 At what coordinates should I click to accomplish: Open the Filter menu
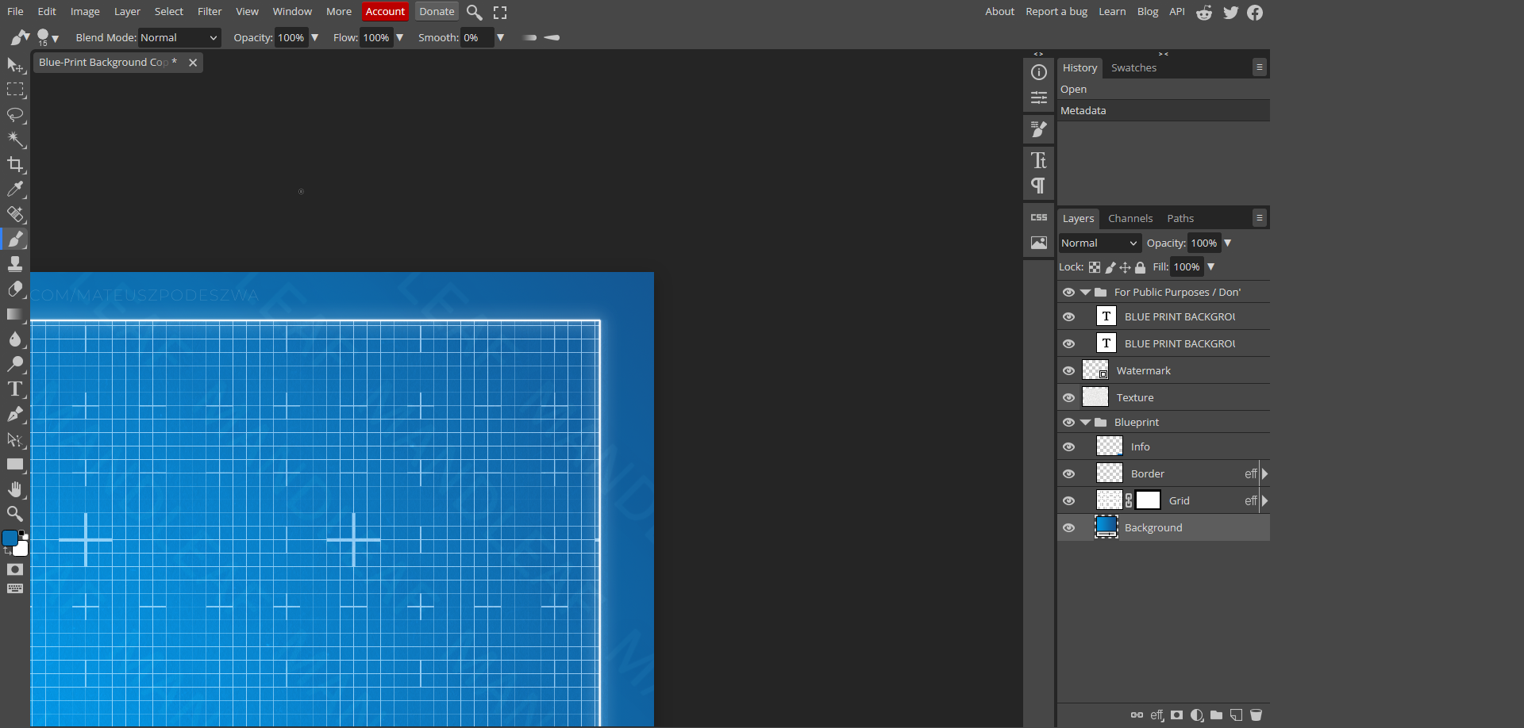pos(210,12)
